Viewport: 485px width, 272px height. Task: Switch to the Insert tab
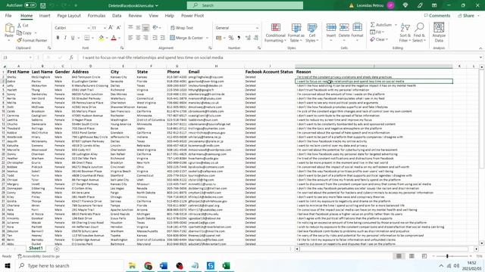[x=45, y=15]
